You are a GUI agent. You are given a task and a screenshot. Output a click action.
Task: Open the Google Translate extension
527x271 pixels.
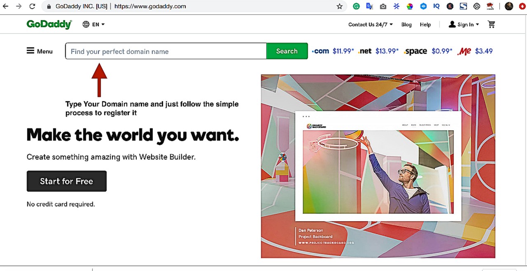coord(370,6)
